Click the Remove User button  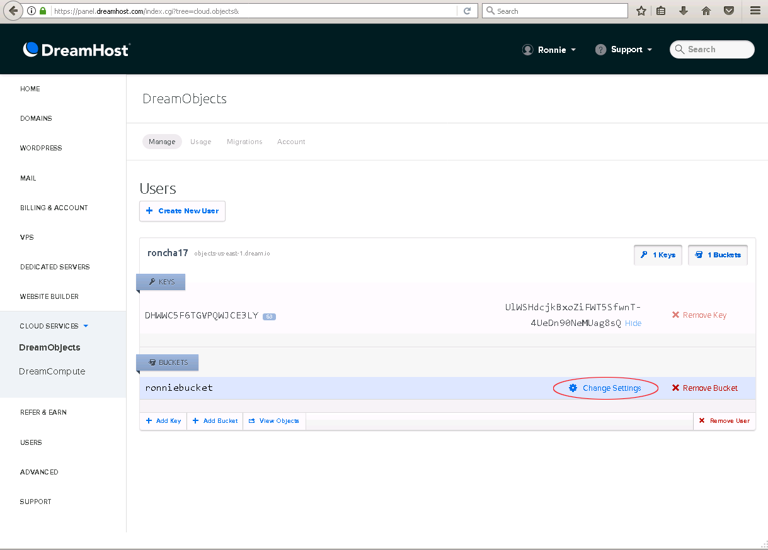click(724, 421)
